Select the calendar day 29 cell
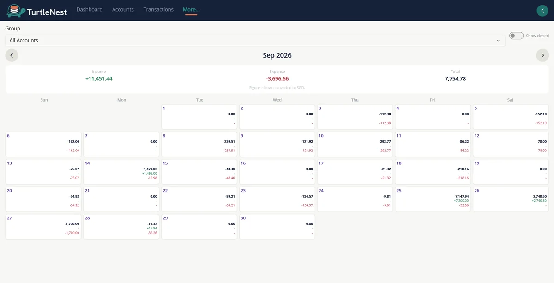Viewport: 554px width, 283px height. 199,227
